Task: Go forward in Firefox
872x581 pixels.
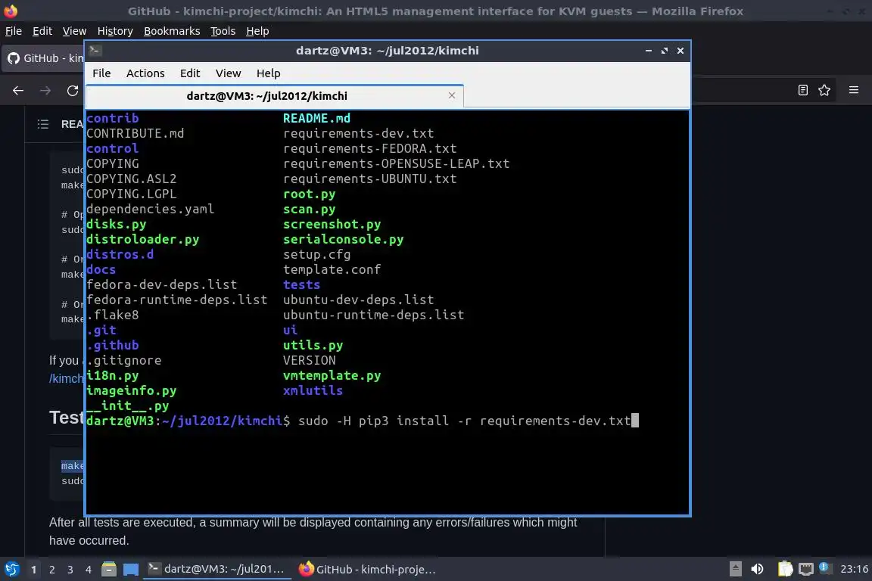Action: click(x=45, y=90)
